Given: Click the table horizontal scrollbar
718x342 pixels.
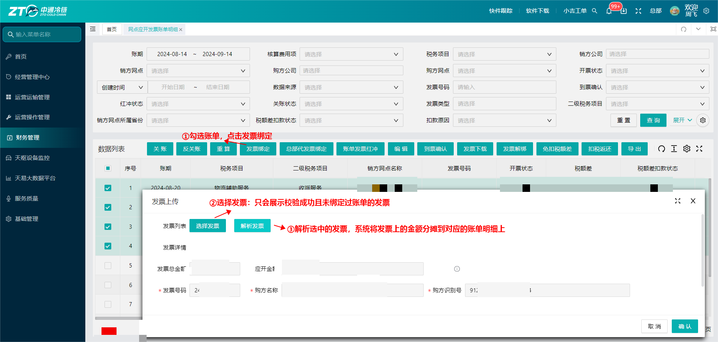Looking at the screenshot, I should click(x=119, y=318).
